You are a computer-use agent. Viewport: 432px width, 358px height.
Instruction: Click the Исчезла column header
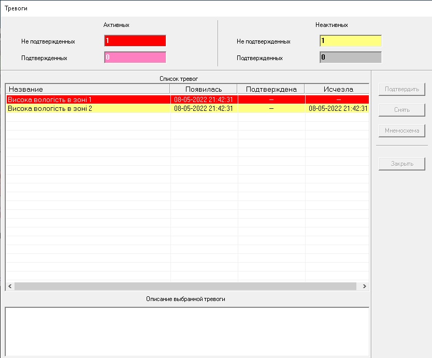337,89
